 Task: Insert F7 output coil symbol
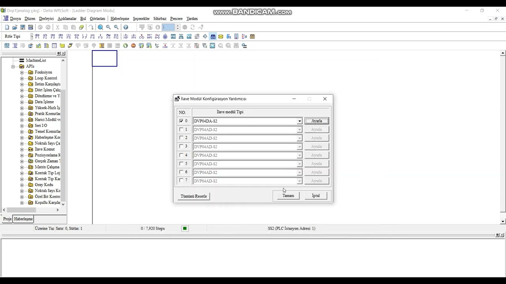(x=85, y=36)
